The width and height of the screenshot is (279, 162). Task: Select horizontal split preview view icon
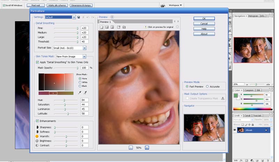click(x=107, y=27)
